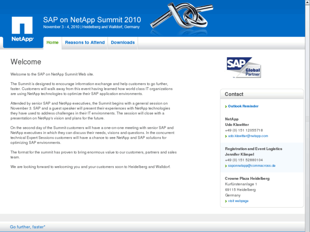Click the scrollbar up arrow
Viewport: 310px width, 232px height.
(307, 2)
